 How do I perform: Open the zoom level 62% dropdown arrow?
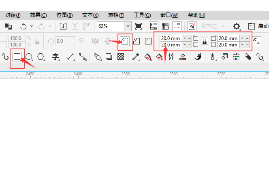click(128, 26)
